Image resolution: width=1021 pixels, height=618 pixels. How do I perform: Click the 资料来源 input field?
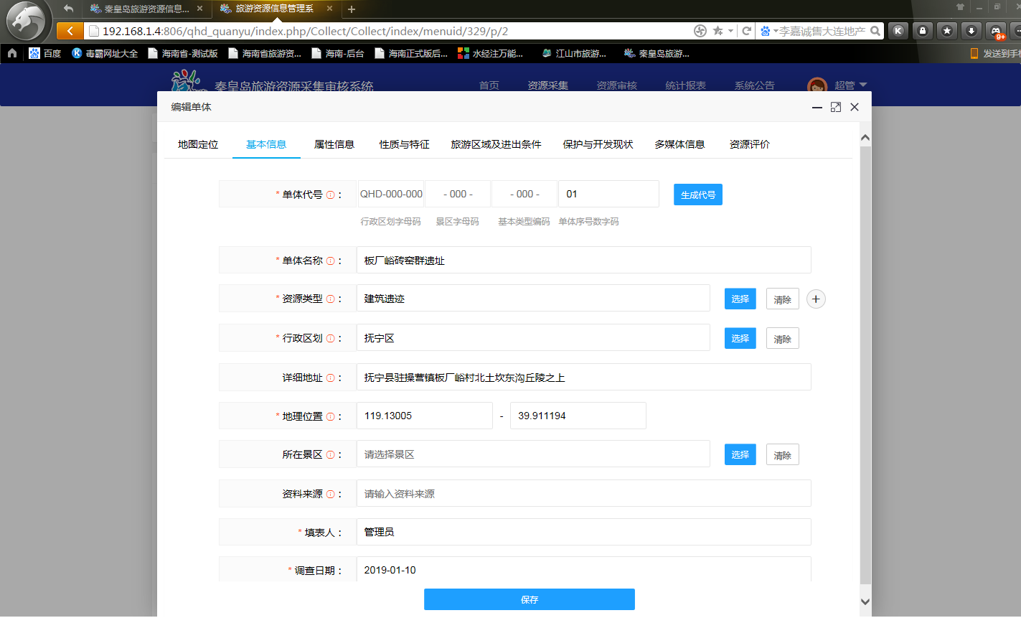coord(583,493)
